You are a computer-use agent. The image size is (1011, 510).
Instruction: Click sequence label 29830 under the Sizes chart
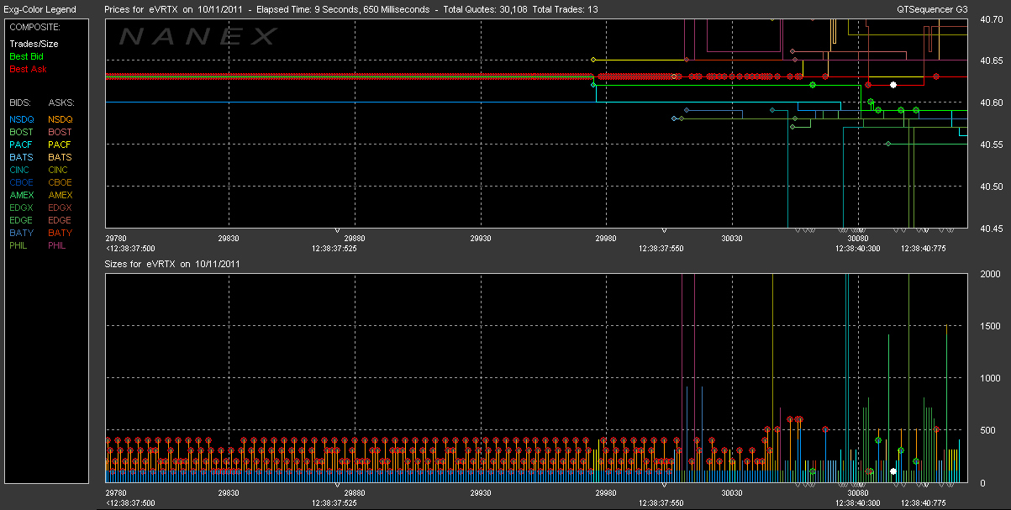tap(229, 493)
